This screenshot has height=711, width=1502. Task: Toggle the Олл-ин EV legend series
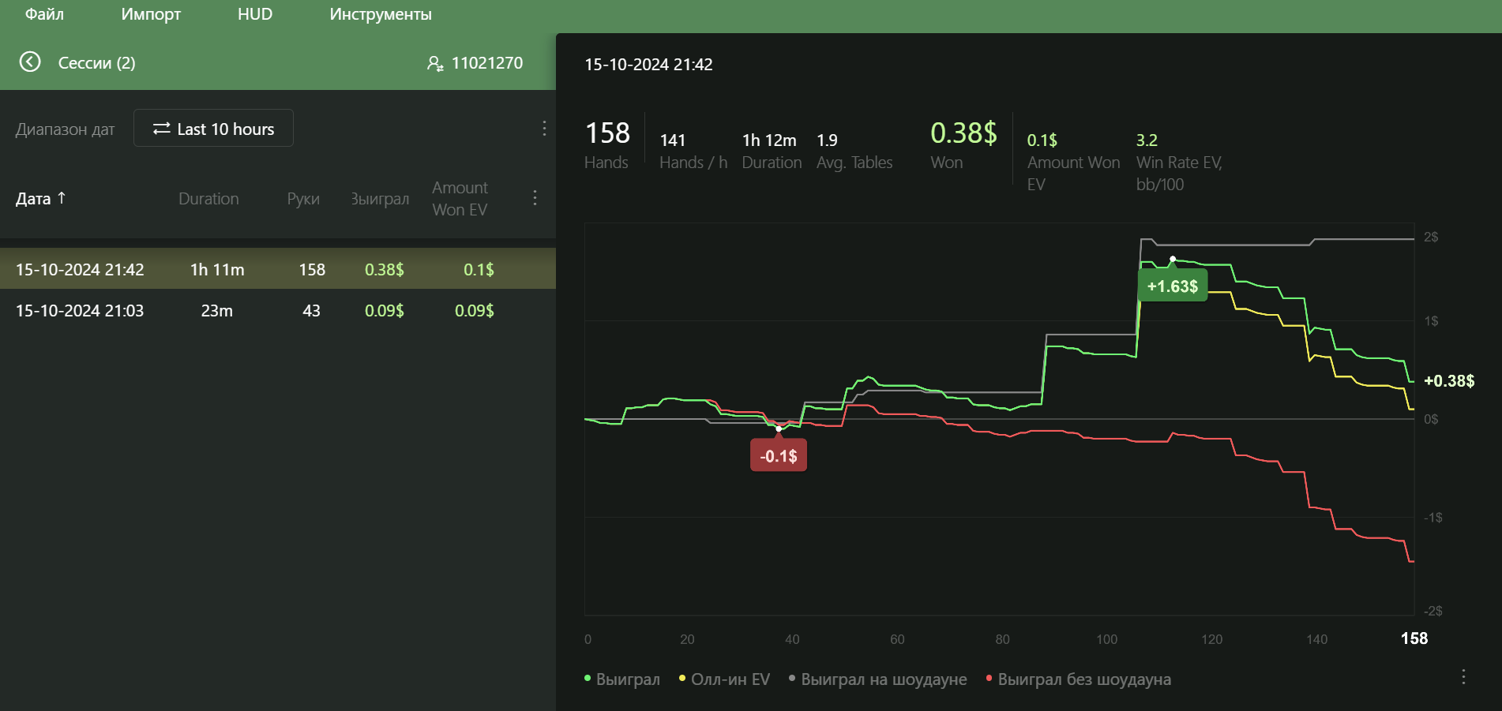coord(724,679)
